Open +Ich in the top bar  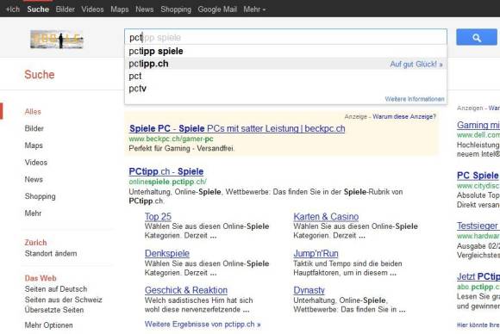click(13, 9)
